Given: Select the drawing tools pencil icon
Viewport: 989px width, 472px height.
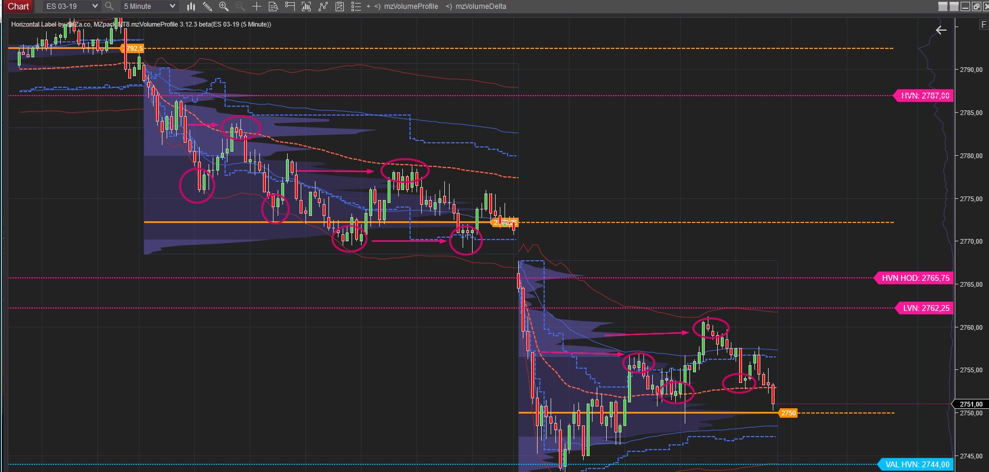Looking at the screenshot, I should pyautogui.click(x=207, y=6).
